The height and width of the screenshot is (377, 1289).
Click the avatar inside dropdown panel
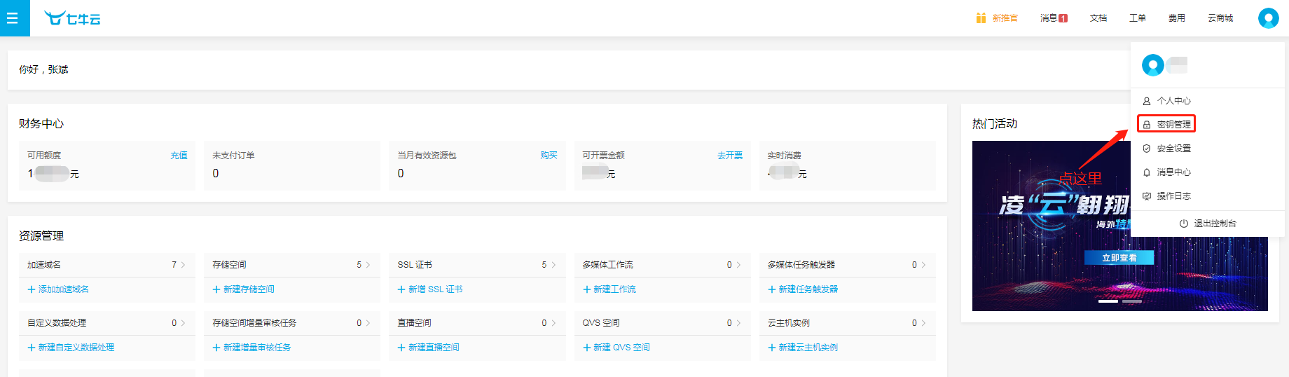tap(1153, 65)
